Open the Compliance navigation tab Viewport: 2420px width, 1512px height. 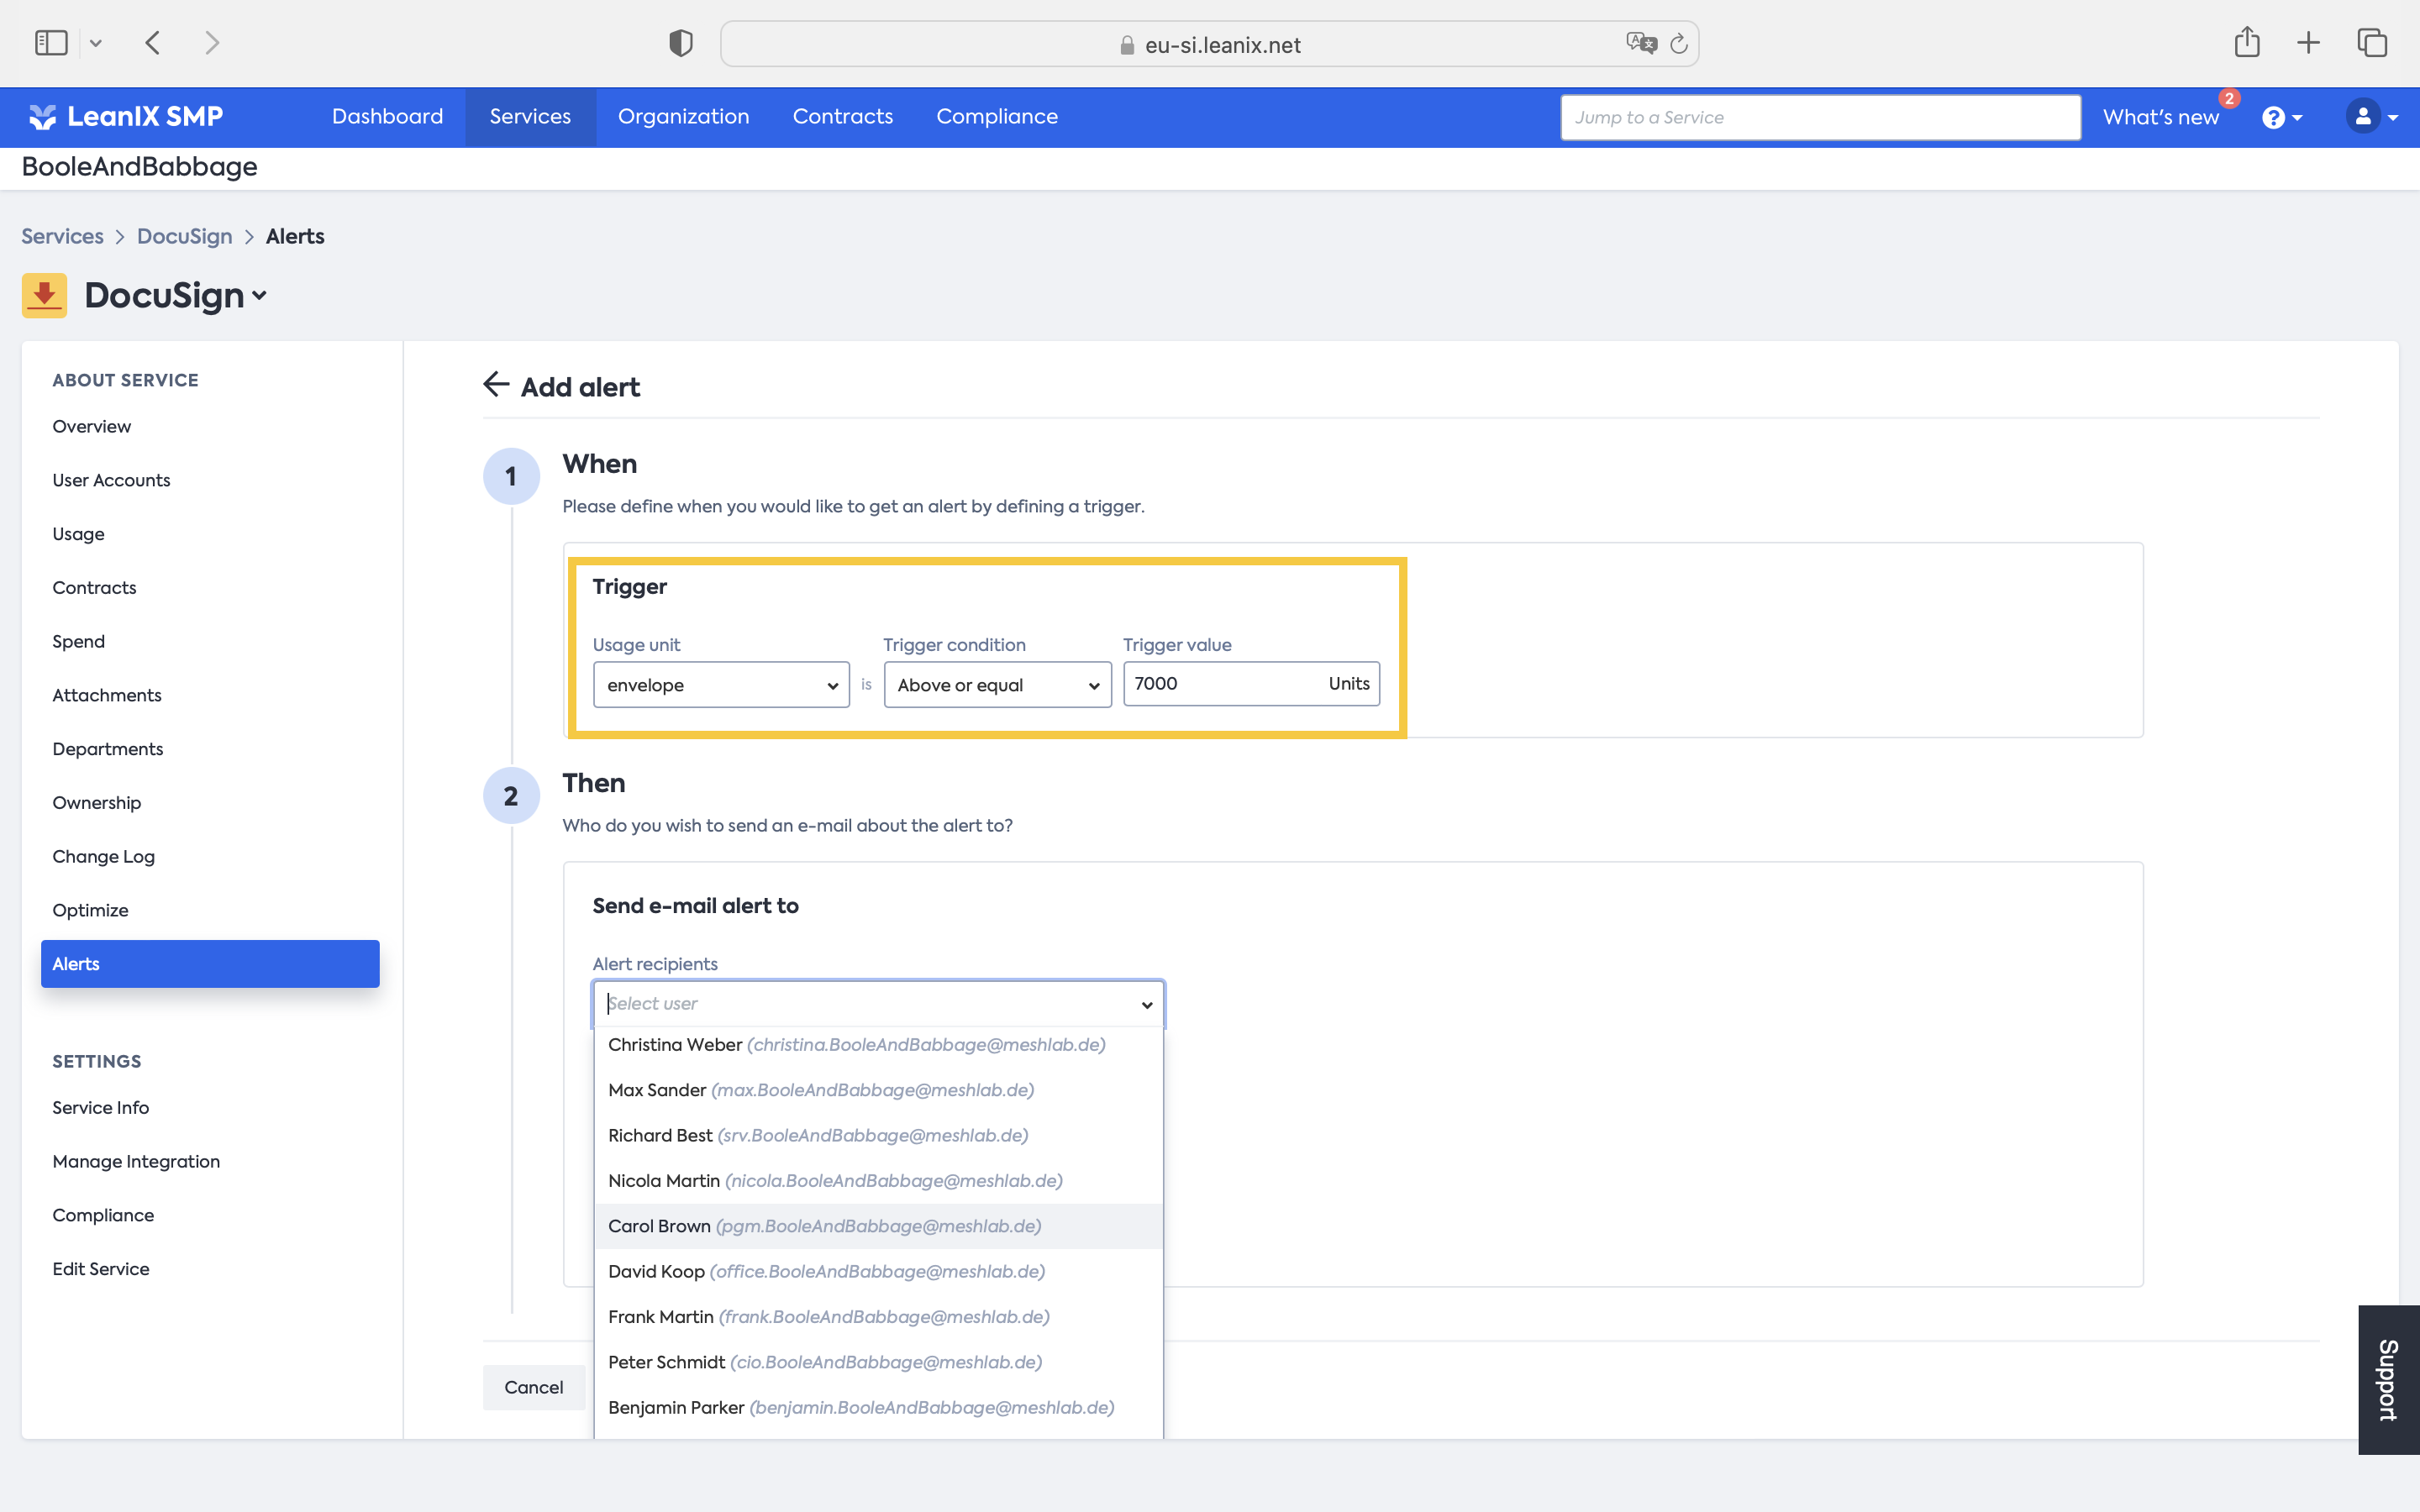996,117
